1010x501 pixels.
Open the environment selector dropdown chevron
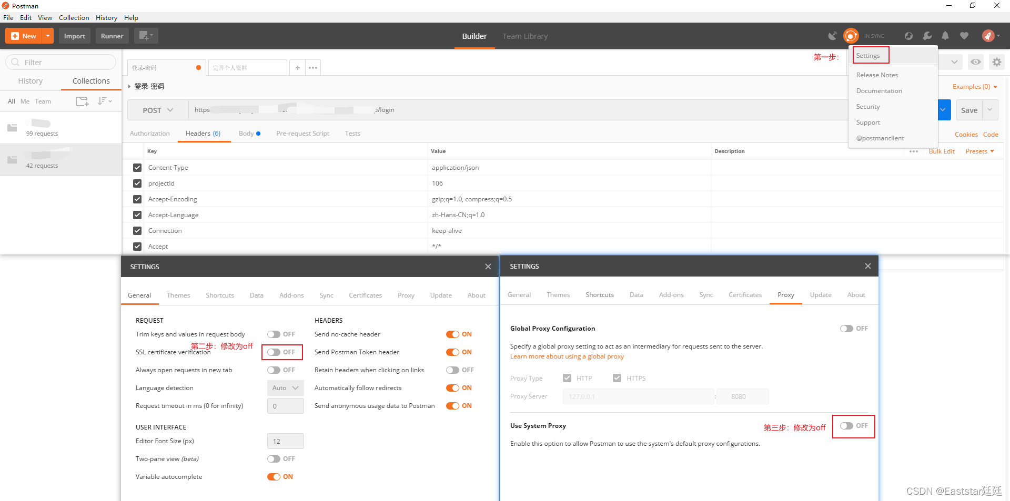[954, 62]
